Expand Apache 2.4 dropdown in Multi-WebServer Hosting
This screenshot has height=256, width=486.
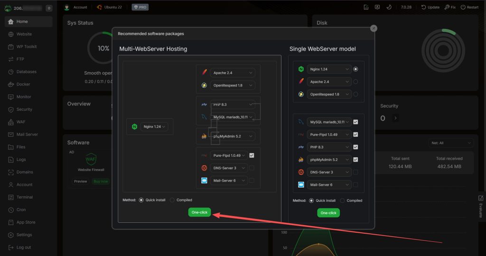click(x=233, y=73)
